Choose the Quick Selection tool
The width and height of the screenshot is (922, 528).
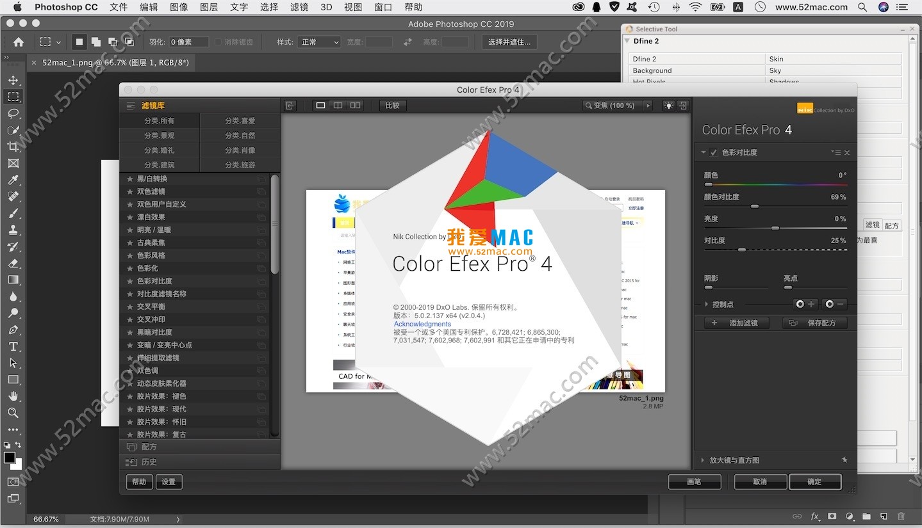pos(13,131)
